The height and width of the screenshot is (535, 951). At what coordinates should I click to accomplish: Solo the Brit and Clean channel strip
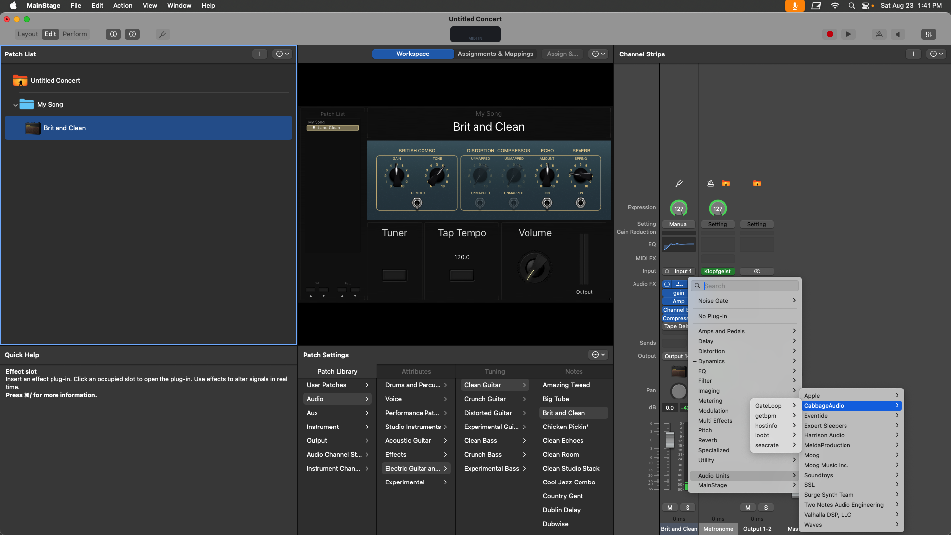click(x=687, y=507)
